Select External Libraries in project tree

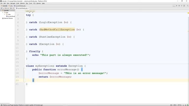click(7, 18)
